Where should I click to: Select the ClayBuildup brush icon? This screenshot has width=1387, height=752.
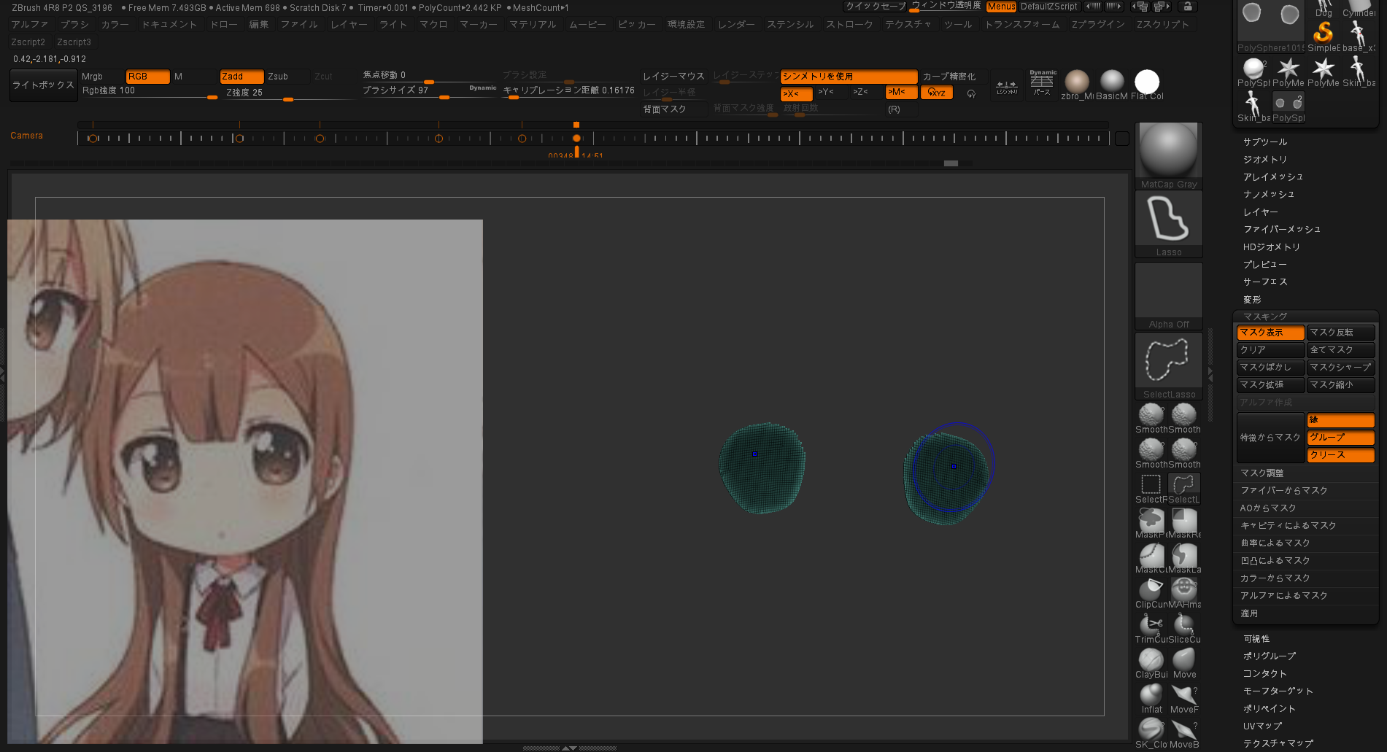(x=1151, y=660)
